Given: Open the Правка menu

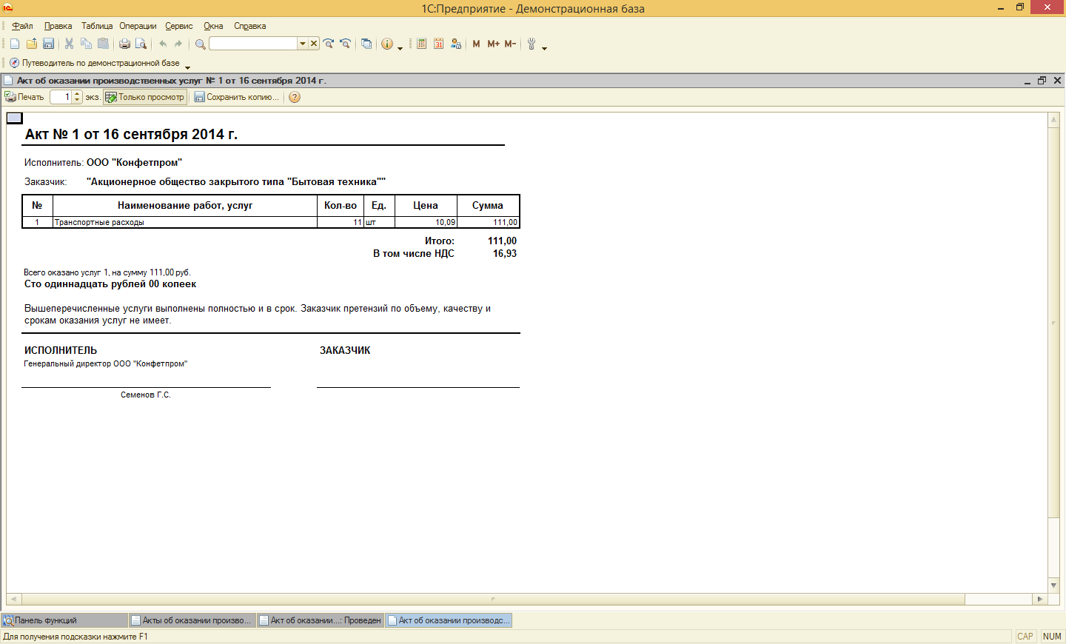Looking at the screenshot, I should click(x=58, y=26).
